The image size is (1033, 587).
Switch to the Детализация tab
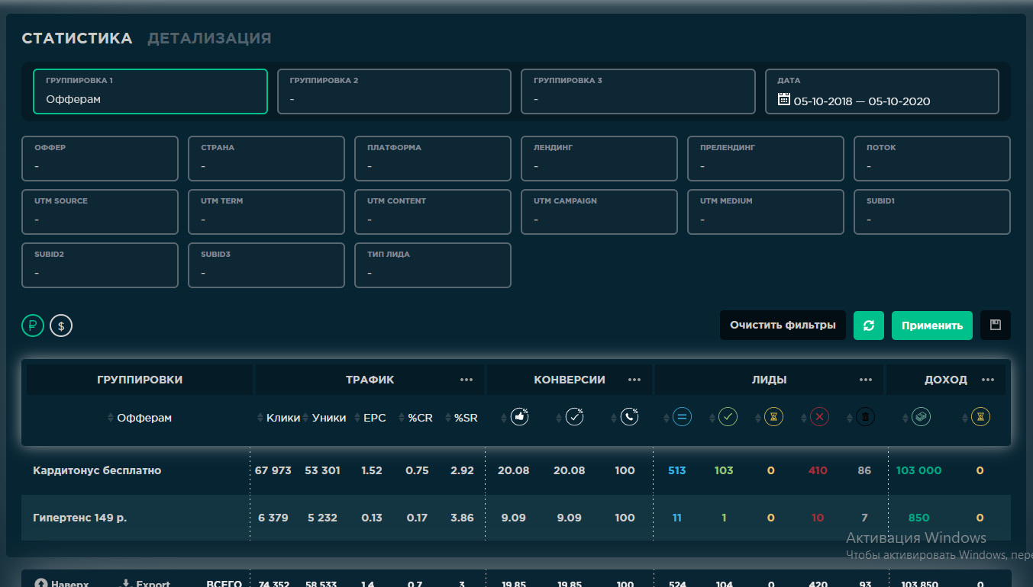[x=209, y=38]
